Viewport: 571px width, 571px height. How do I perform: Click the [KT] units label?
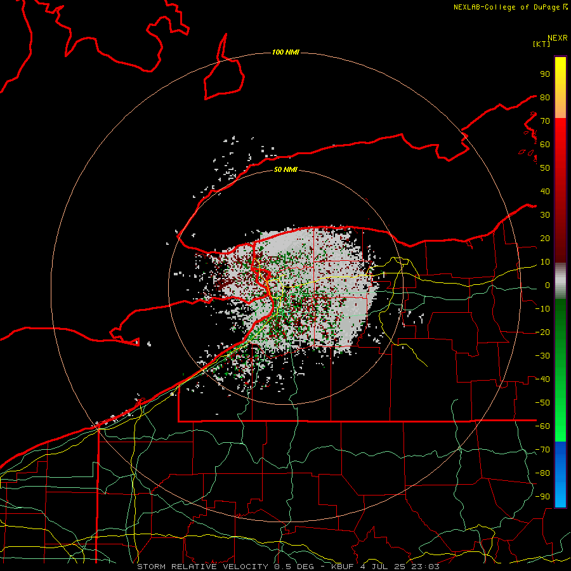pos(542,44)
